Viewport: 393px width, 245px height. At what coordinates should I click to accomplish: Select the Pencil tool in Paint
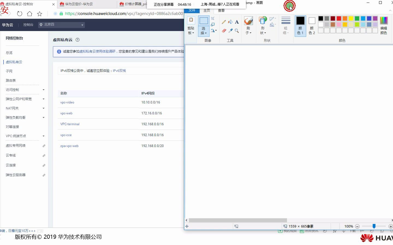[224, 22]
